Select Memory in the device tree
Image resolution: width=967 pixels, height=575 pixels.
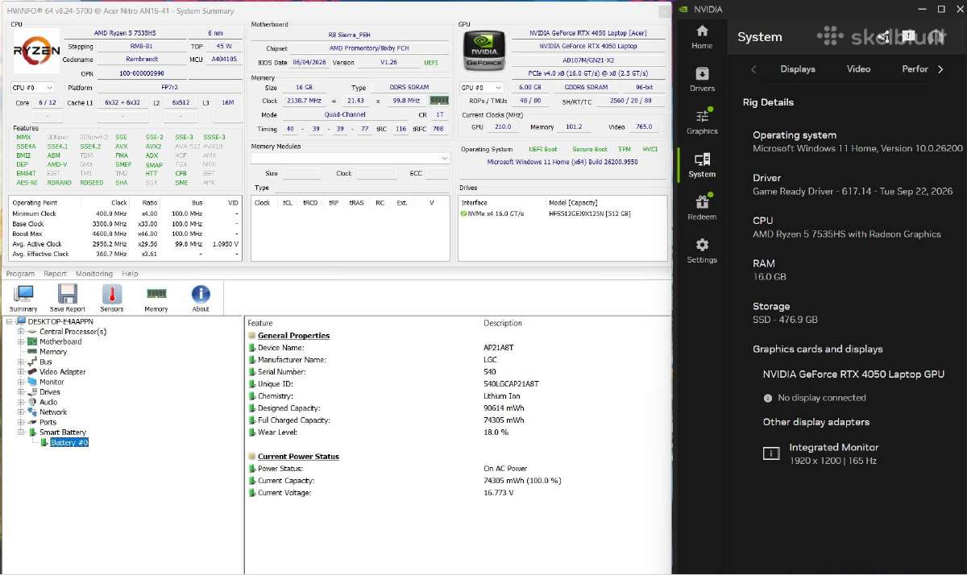[x=53, y=352]
